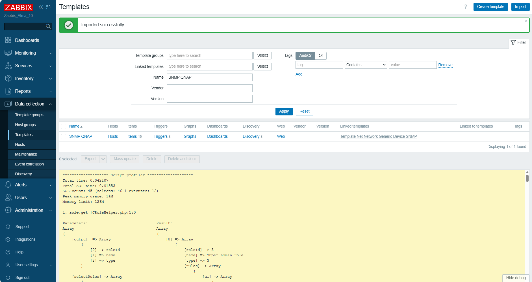Collapse sidebar using double-chevron icon
532x282 pixels.
[41, 7]
